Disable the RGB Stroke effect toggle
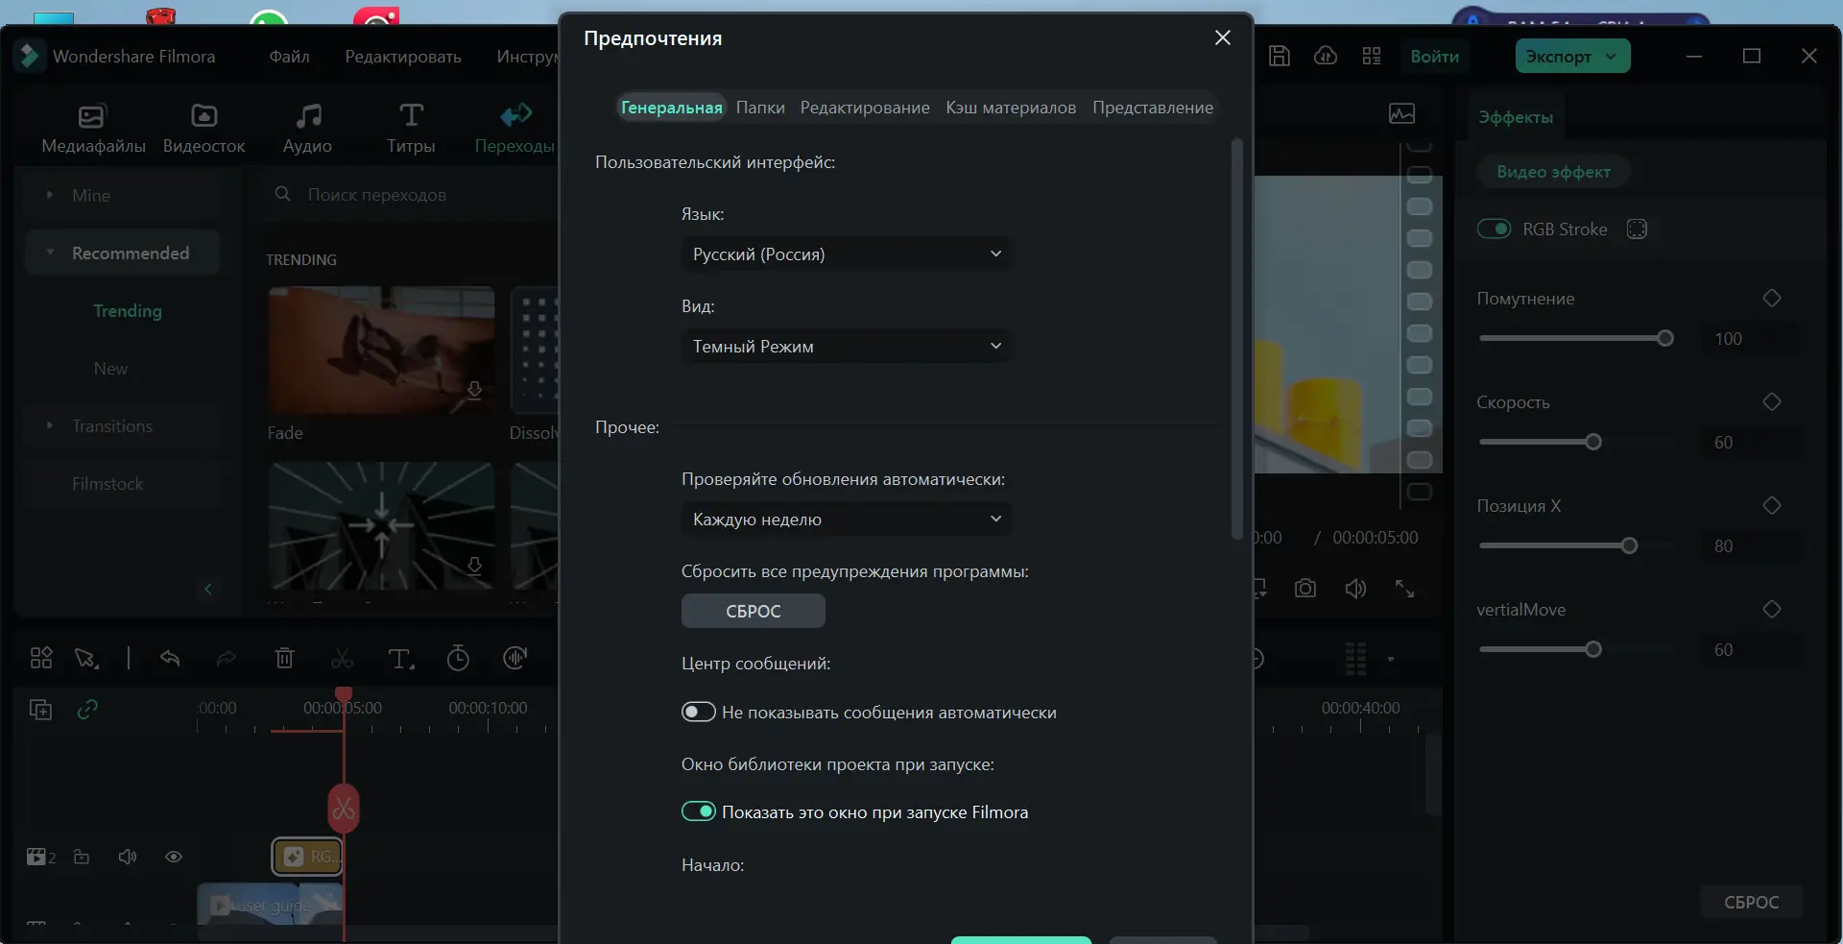 point(1494,230)
